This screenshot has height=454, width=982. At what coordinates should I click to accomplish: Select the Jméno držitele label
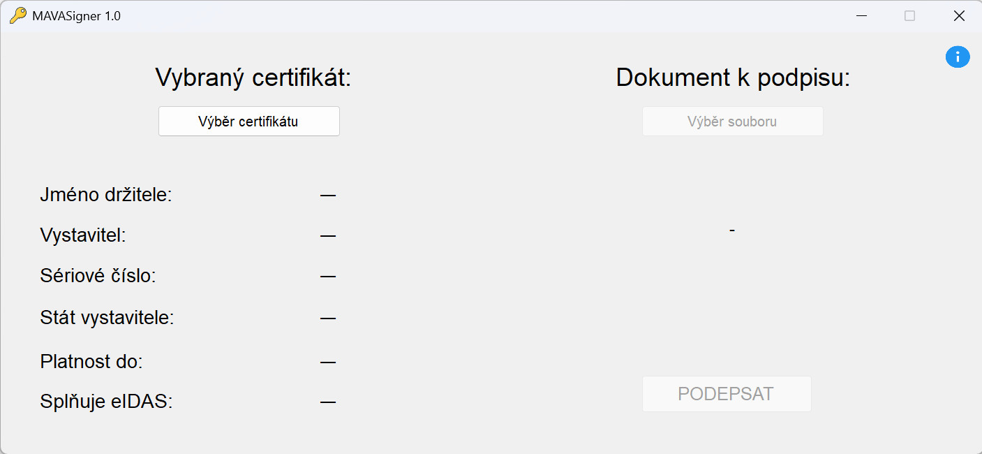pos(106,195)
